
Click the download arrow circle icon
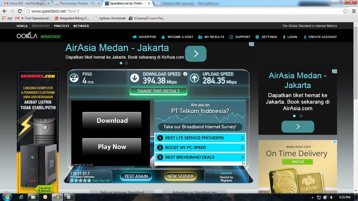point(135,78)
